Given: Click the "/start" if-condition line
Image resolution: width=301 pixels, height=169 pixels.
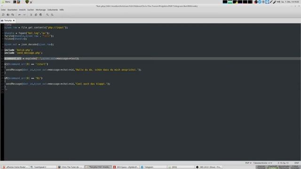Looking at the screenshot, I should click(26, 64).
